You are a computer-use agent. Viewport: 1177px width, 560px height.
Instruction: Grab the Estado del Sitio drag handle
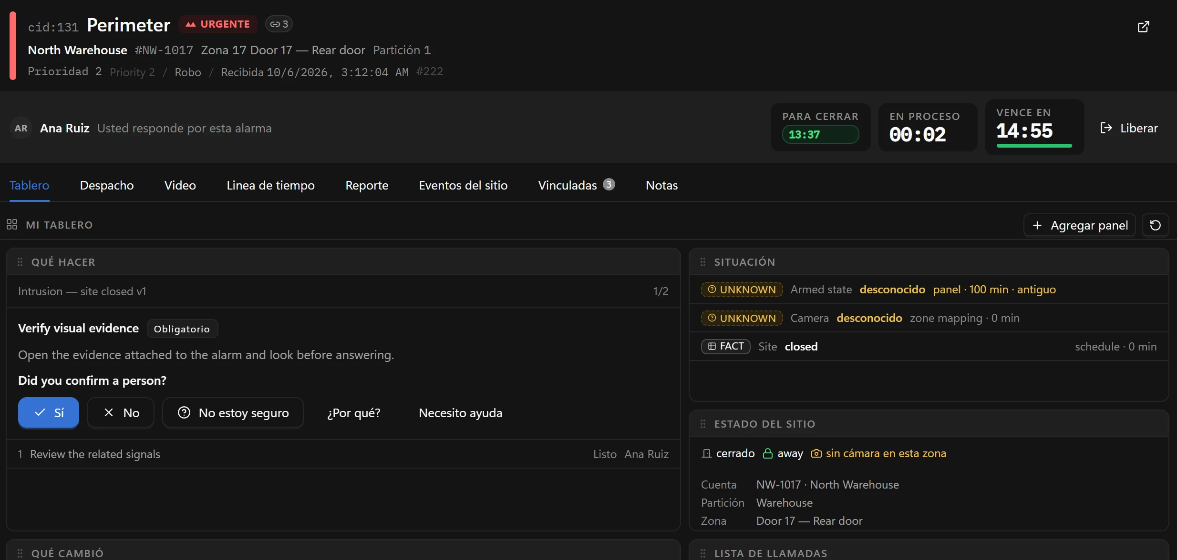(703, 424)
